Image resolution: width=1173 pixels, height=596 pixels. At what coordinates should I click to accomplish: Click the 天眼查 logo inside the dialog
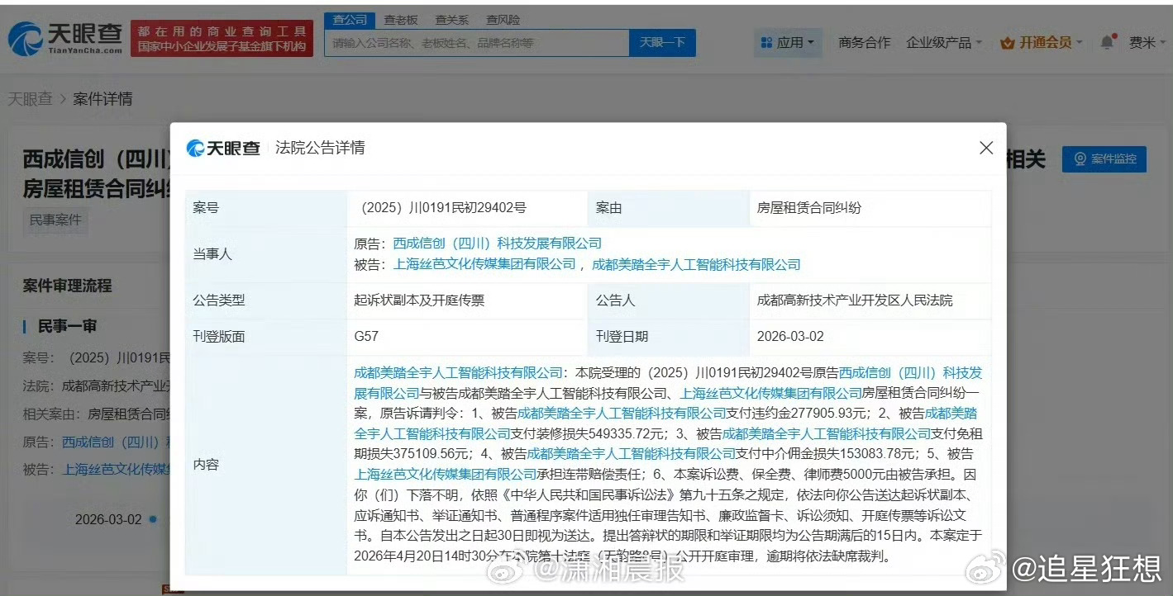pyautogui.click(x=223, y=148)
